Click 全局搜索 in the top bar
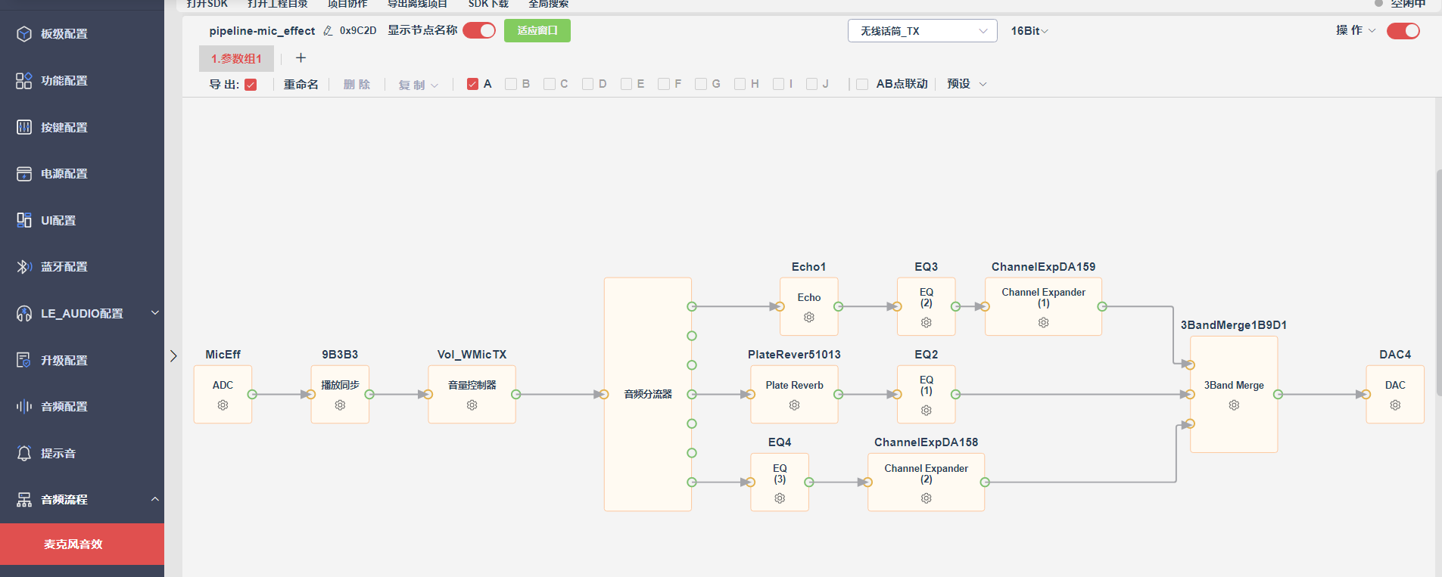 pyautogui.click(x=549, y=4)
